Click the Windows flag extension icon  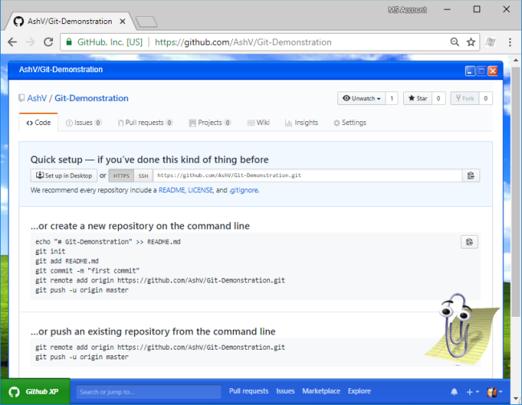(x=491, y=42)
